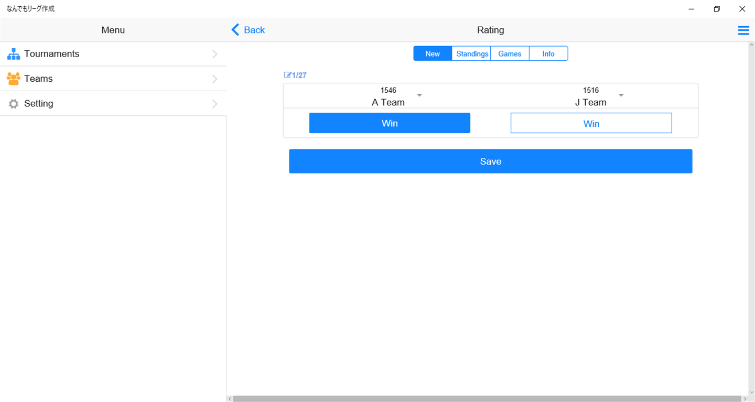The width and height of the screenshot is (755, 402).
Task: Click the orange Teams people icon
Action: click(x=14, y=79)
